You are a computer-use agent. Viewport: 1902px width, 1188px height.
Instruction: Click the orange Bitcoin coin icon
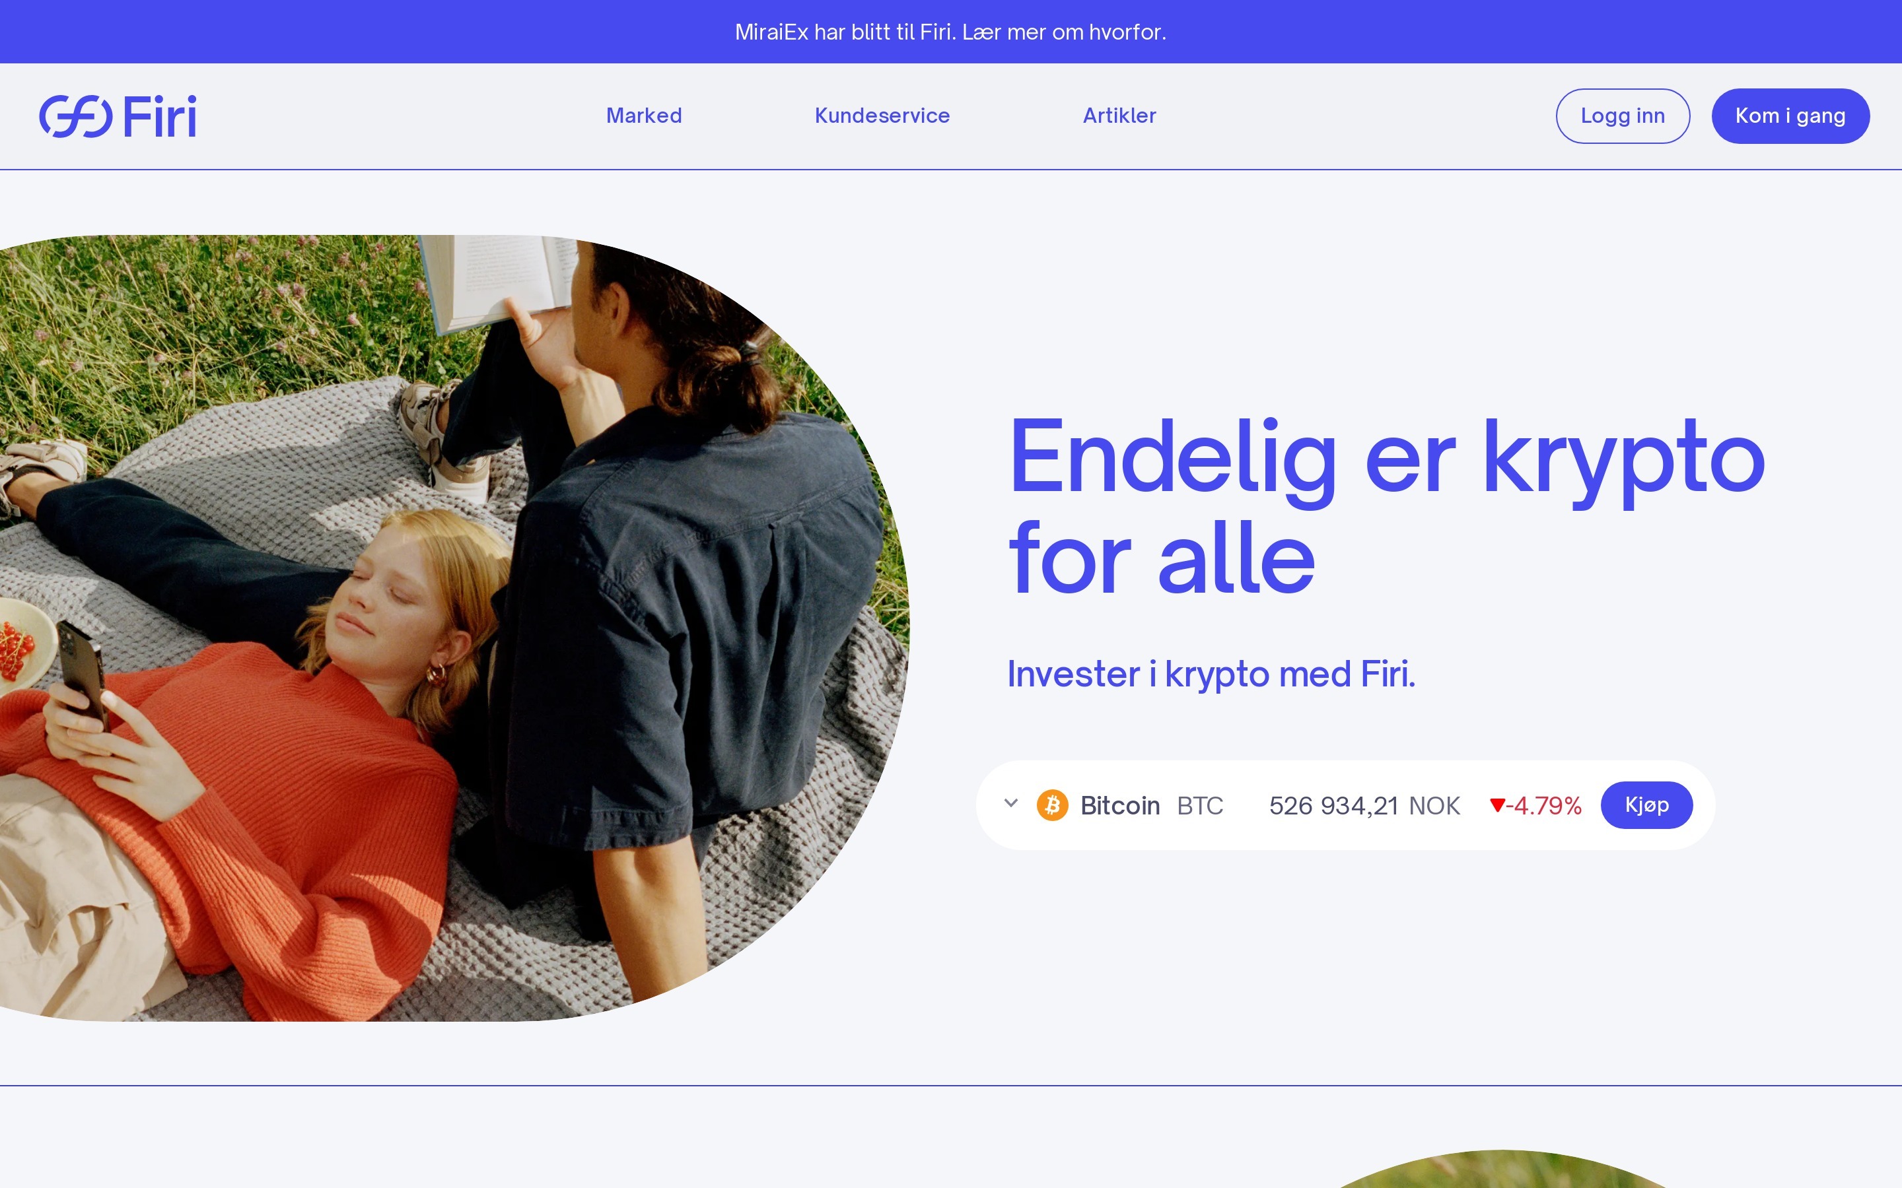(x=1051, y=805)
